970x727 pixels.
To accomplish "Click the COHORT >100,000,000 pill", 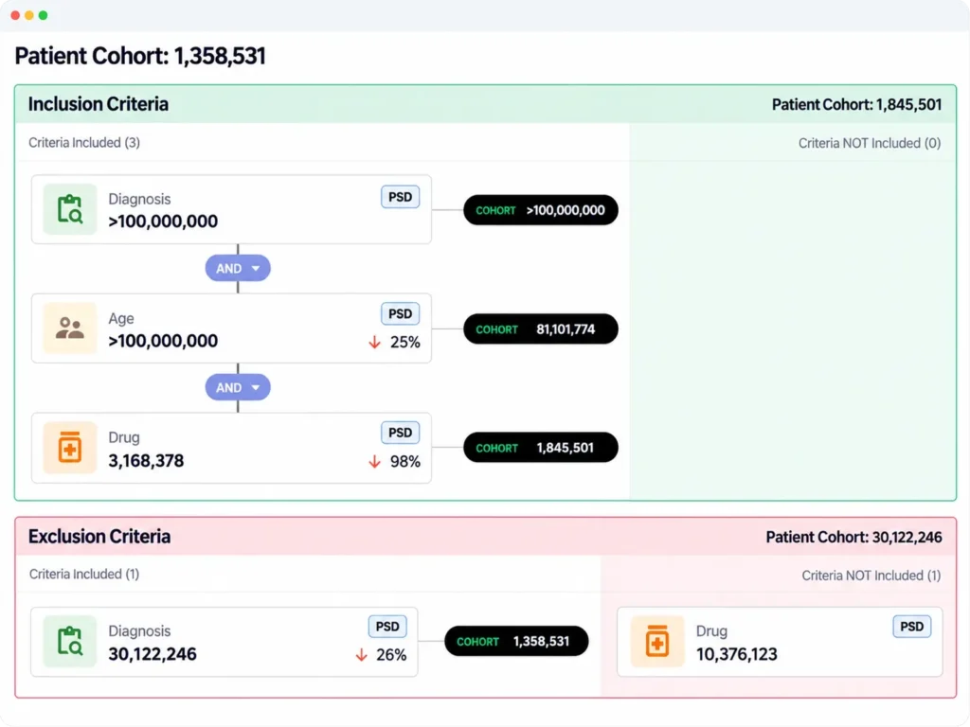I will point(541,210).
